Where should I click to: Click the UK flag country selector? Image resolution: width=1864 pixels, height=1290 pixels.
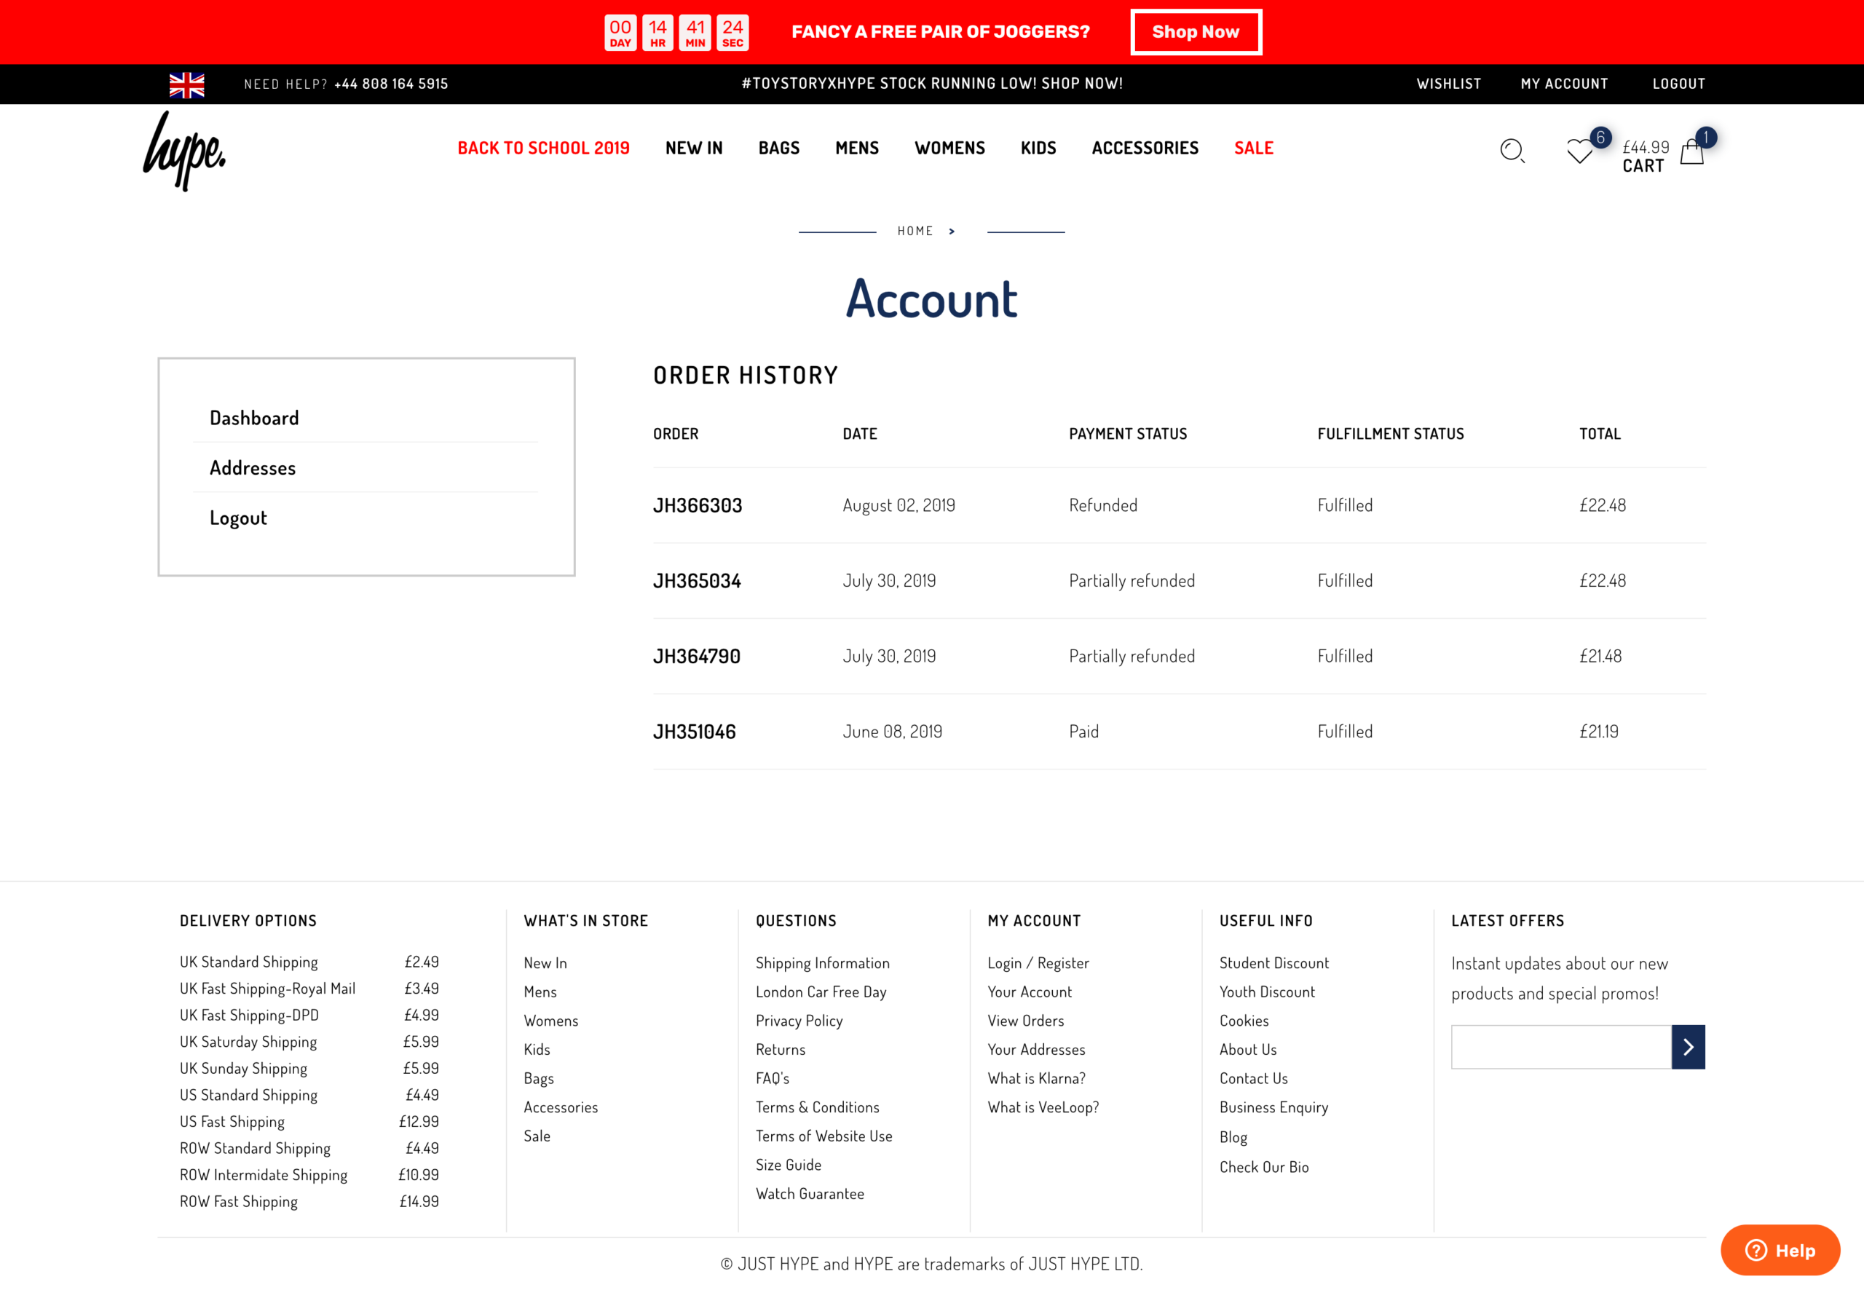(x=186, y=85)
